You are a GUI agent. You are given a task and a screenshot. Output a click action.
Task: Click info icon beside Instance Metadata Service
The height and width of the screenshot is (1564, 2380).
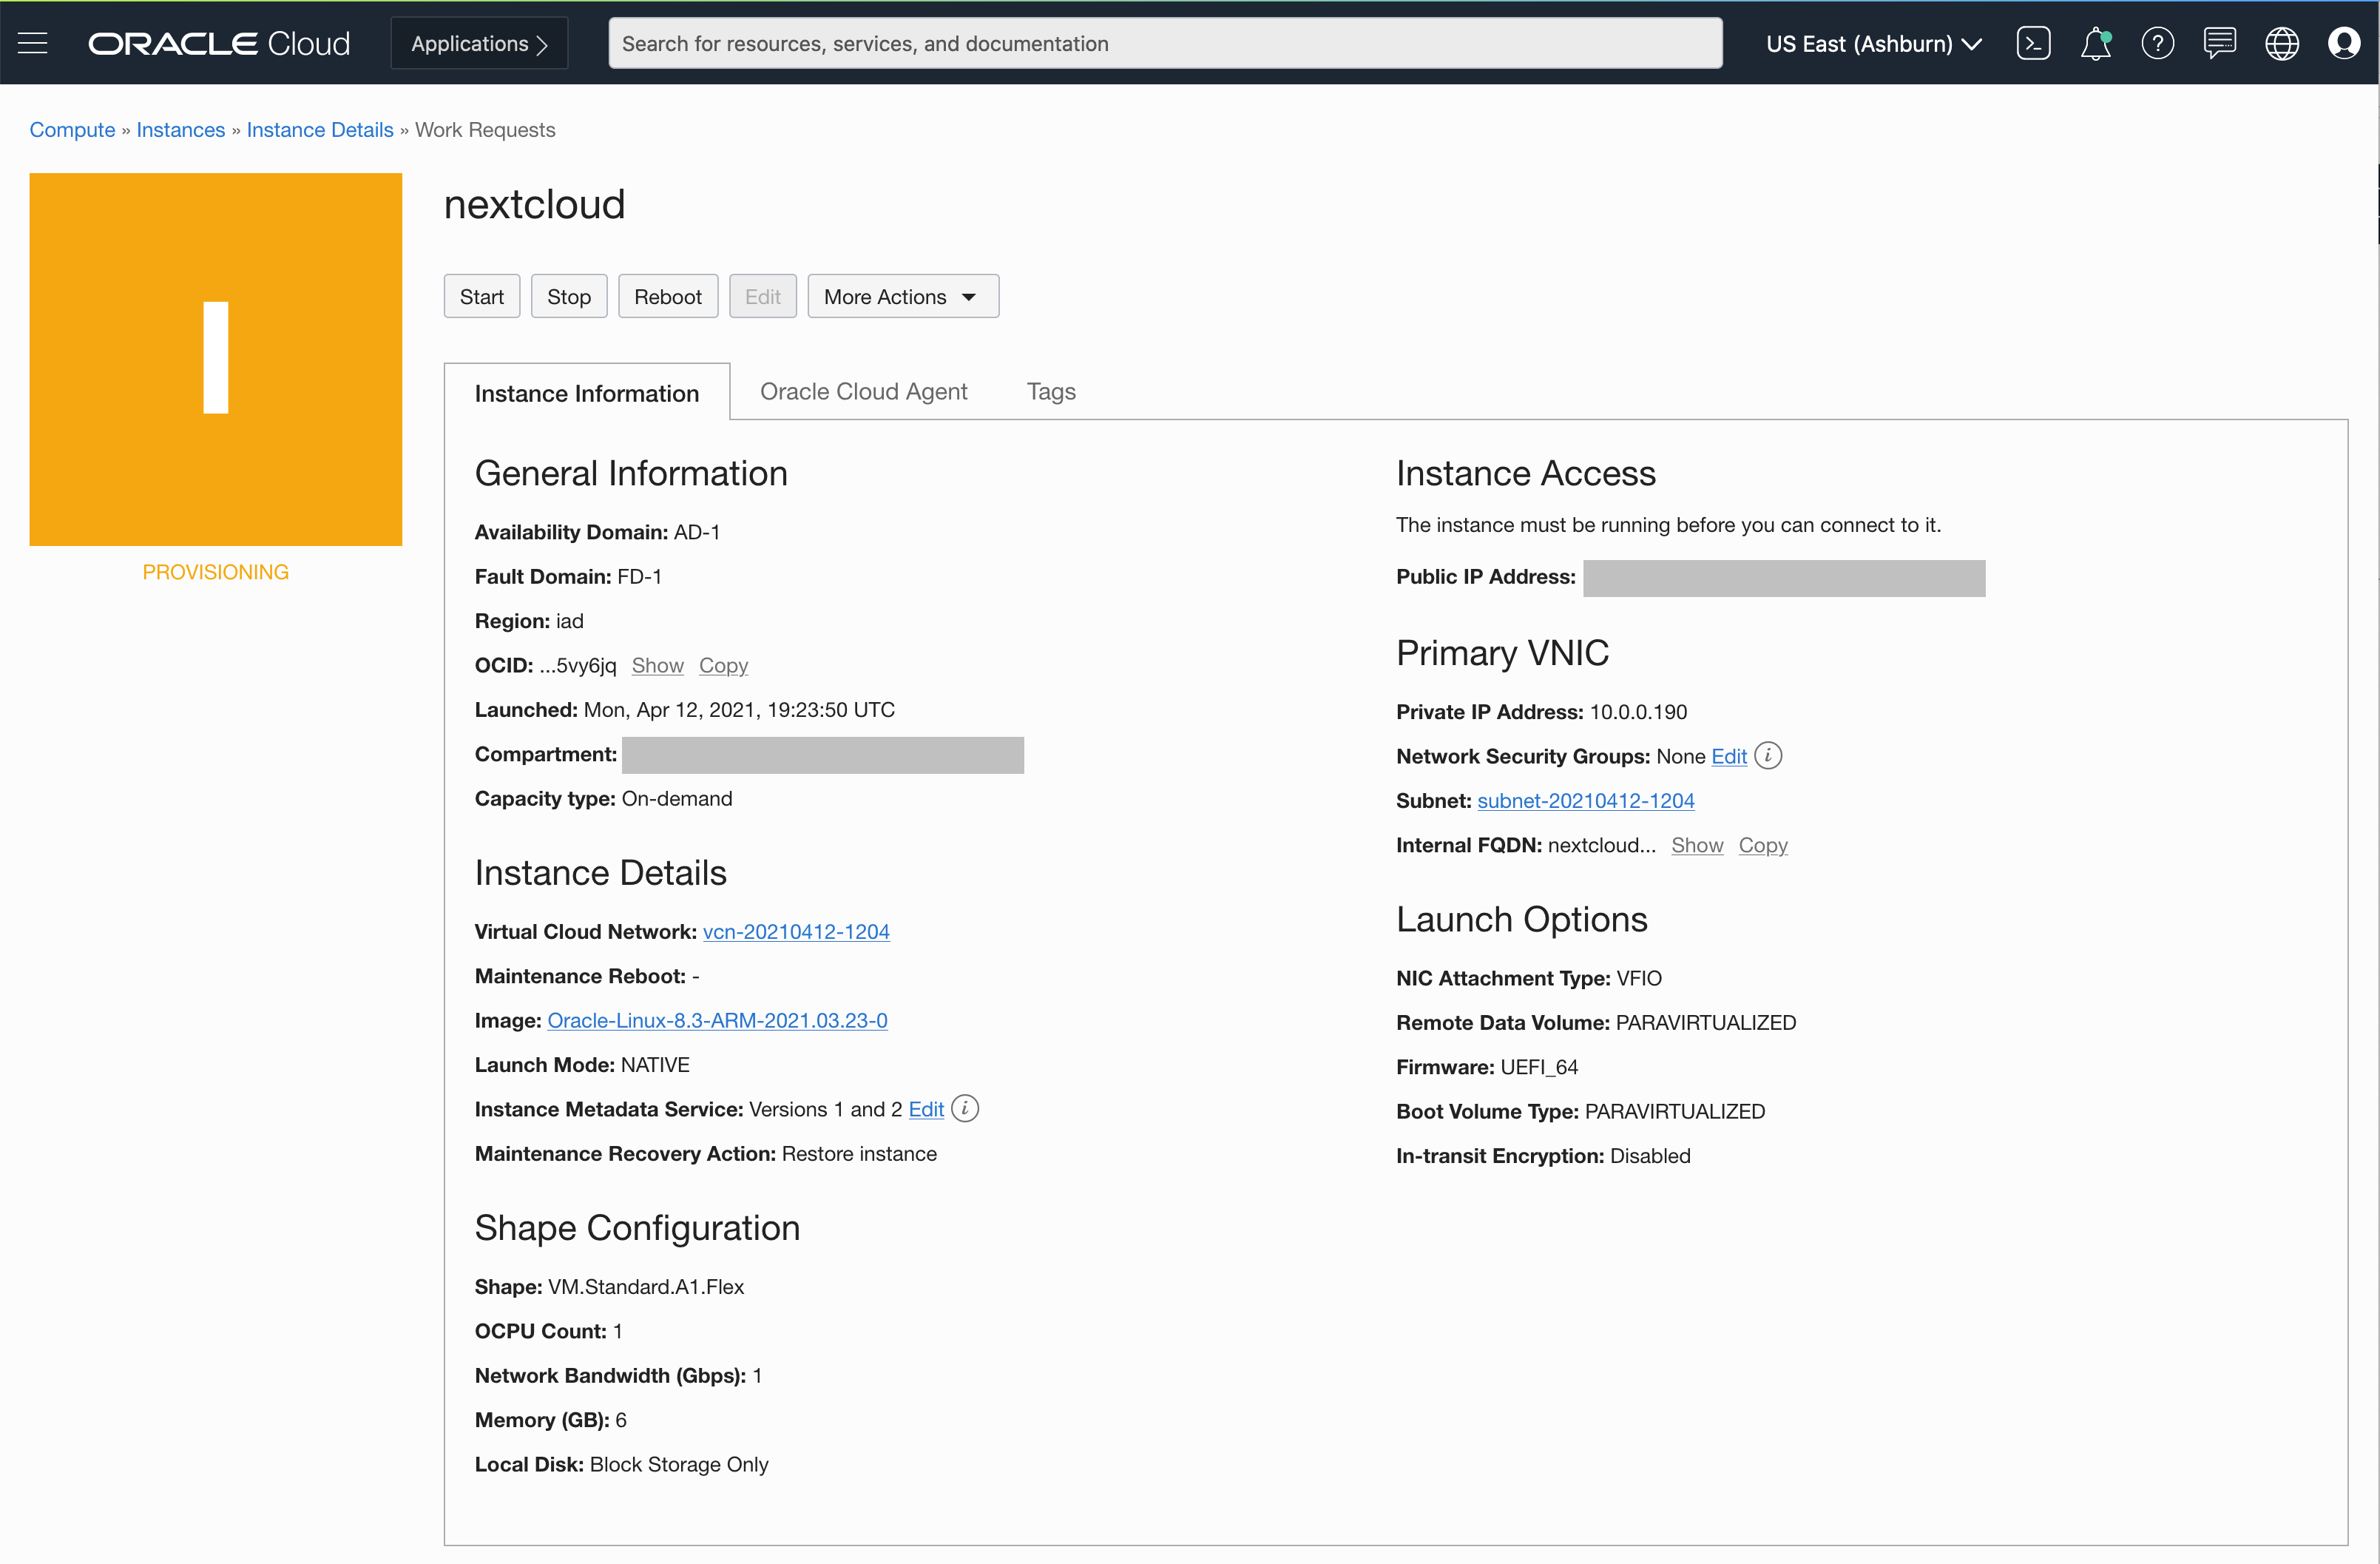[x=964, y=1109]
